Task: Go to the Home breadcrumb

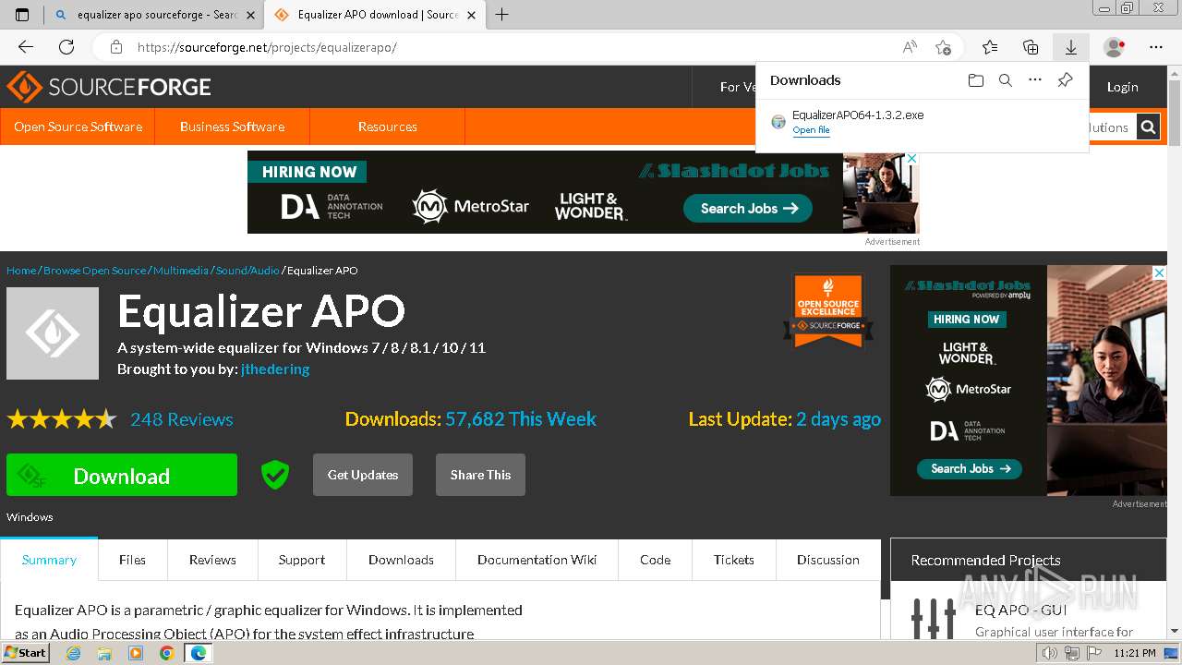Action: [21, 271]
